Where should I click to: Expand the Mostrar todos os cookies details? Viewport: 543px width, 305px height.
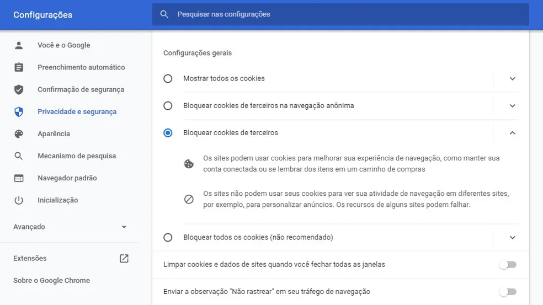(512, 78)
